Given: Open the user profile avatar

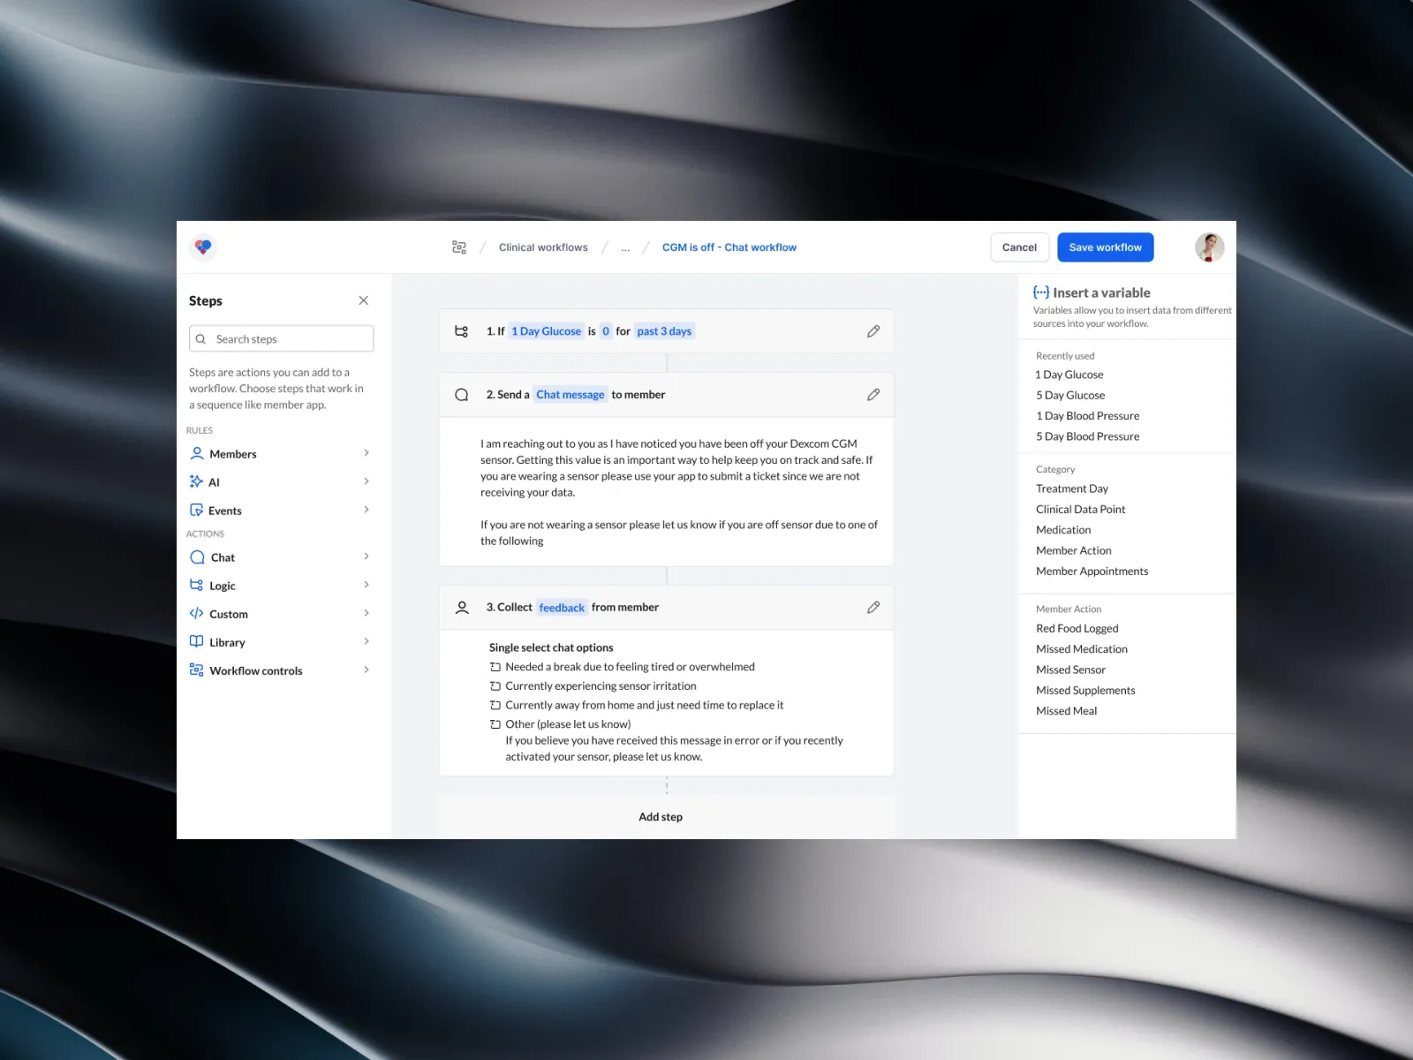Looking at the screenshot, I should [x=1209, y=247].
